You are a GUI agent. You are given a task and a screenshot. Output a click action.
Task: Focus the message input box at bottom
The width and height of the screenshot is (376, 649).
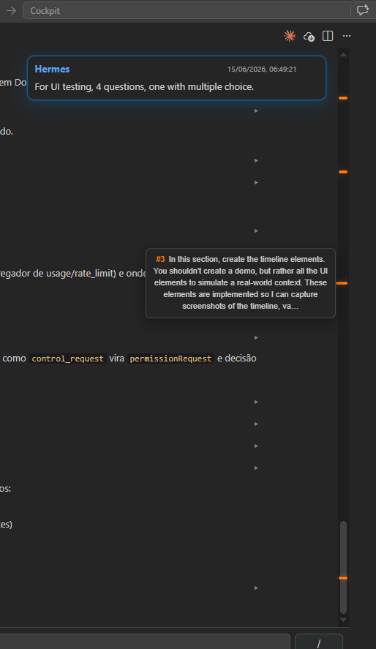point(145,642)
